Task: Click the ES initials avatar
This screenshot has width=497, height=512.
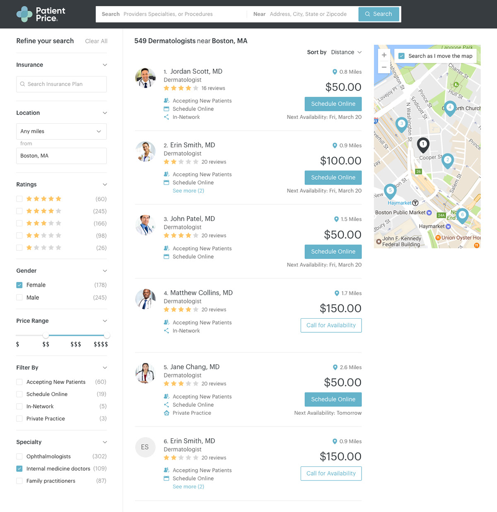Action: (145, 447)
